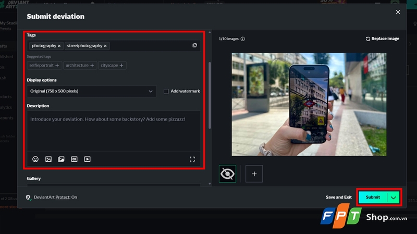Click Replace image
The height and width of the screenshot is (234, 417).
pos(383,38)
